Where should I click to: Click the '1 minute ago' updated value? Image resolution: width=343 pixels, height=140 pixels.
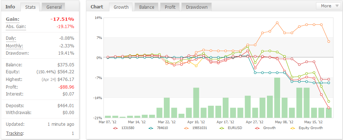(61, 124)
